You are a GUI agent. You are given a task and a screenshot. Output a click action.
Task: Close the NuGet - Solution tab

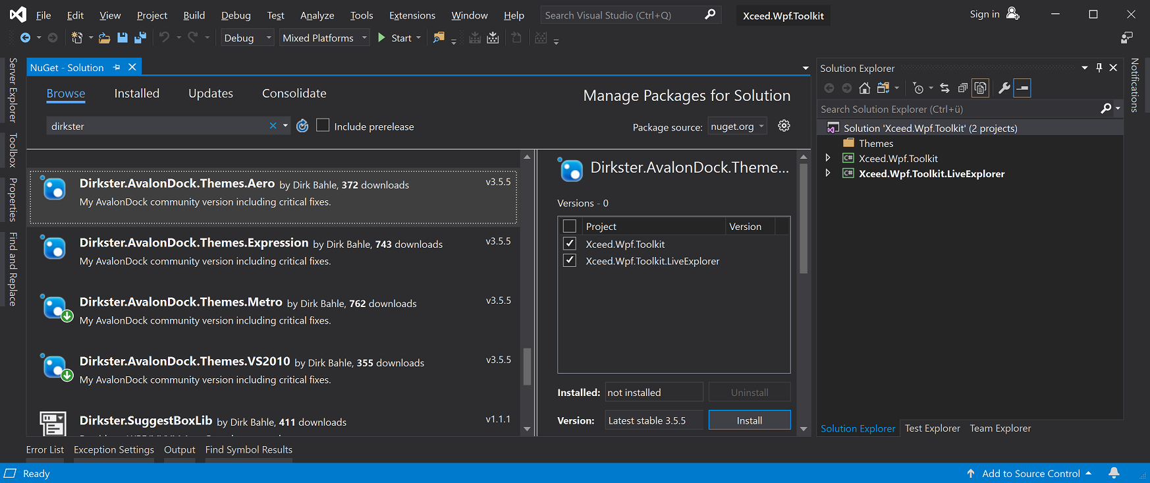click(132, 67)
